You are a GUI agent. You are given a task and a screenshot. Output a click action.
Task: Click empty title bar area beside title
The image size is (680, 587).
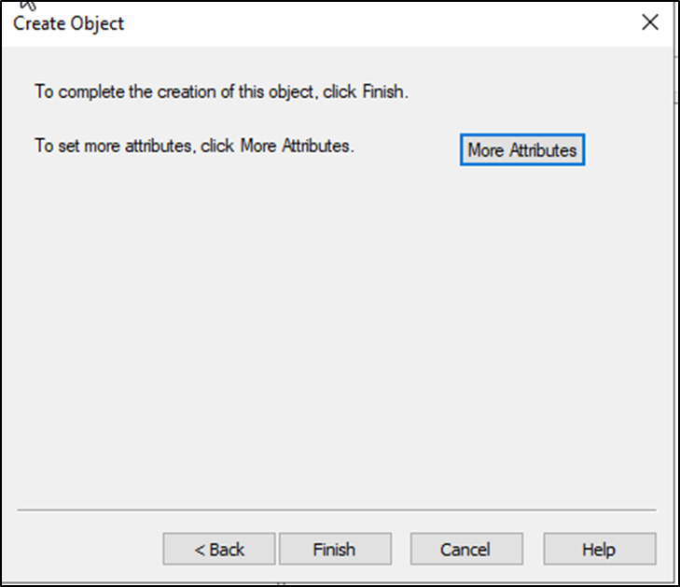click(x=373, y=23)
